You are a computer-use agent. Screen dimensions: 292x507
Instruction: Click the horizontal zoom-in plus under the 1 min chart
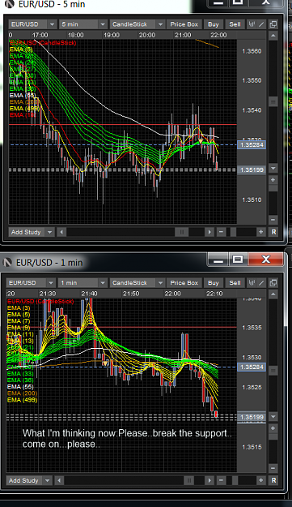click(x=260, y=480)
